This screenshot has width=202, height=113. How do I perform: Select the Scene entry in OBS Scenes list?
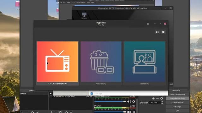point(34,94)
